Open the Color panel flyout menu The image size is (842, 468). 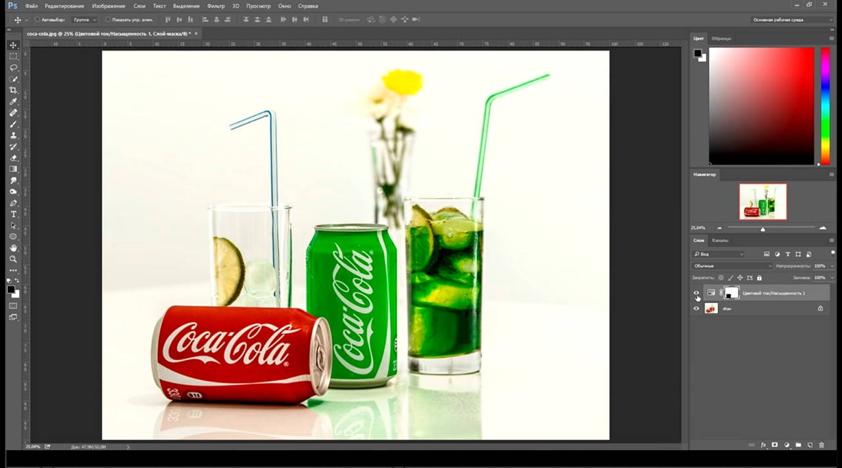[x=831, y=38]
